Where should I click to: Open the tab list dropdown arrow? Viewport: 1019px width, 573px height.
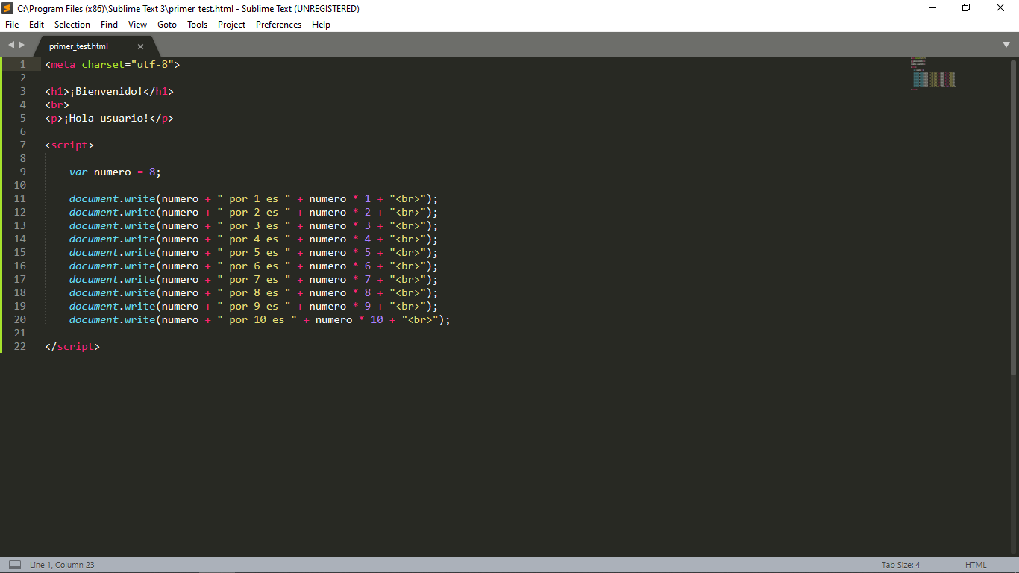click(1006, 45)
